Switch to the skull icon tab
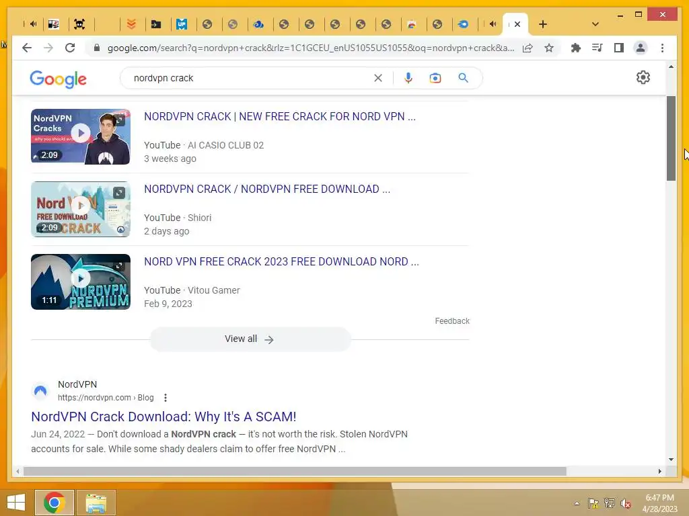 (79, 24)
